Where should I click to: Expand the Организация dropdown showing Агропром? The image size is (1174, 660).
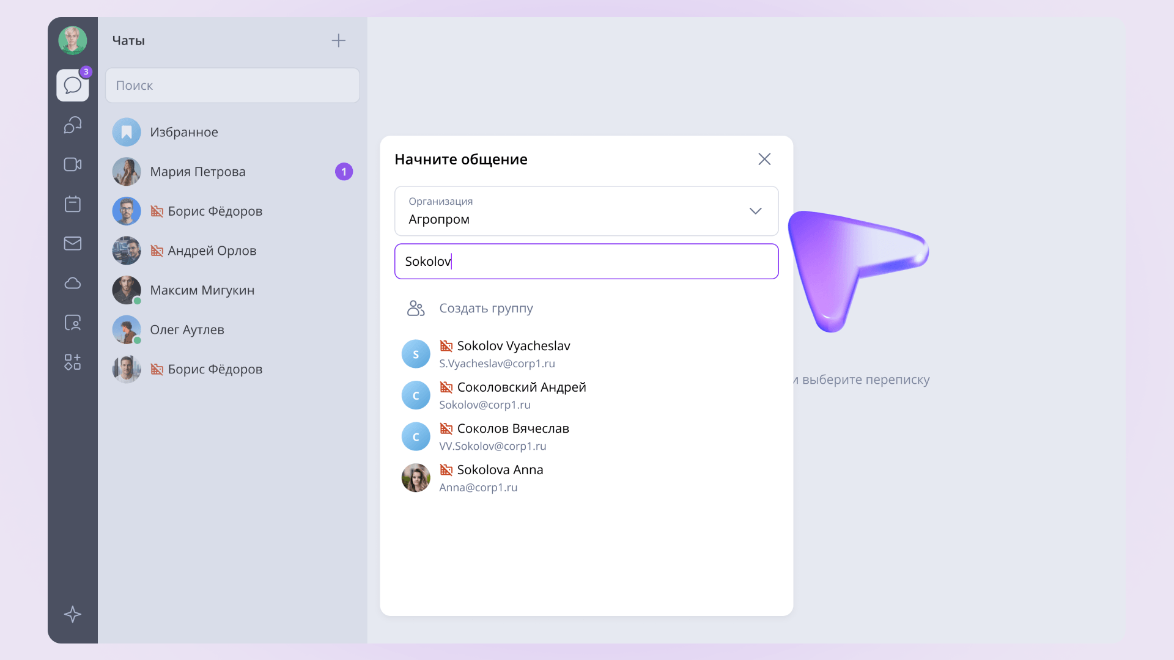click(586, 211)
